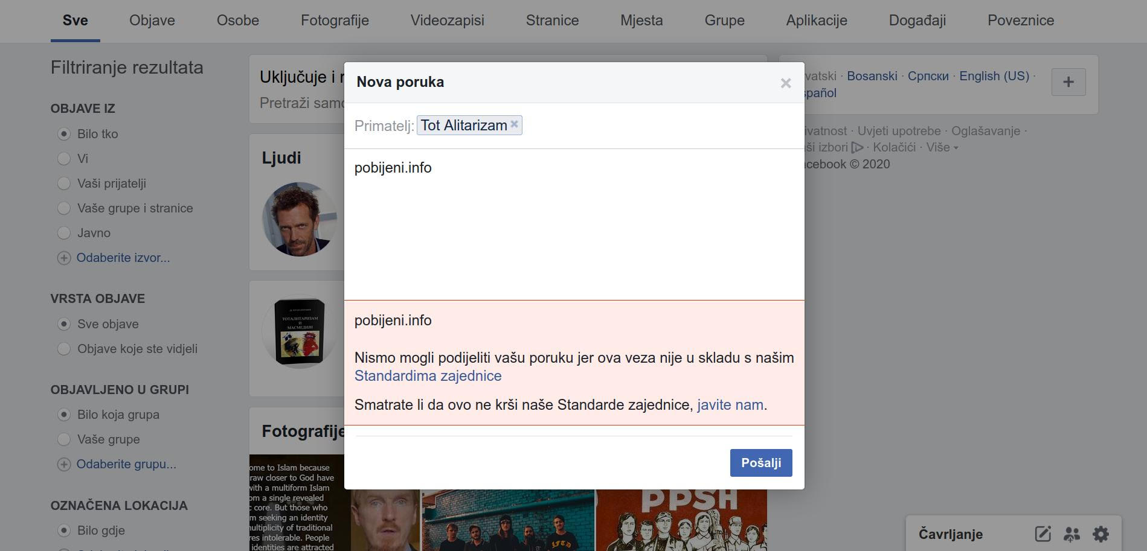Click plus icon beside Odaberite grupu
This screenshot has width=1147, height=551.
coord(64,465)
